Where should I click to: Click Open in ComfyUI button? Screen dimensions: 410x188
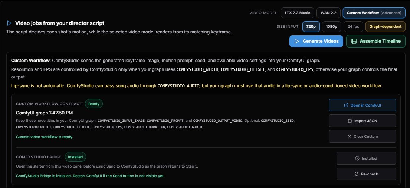tap(362, 105)
